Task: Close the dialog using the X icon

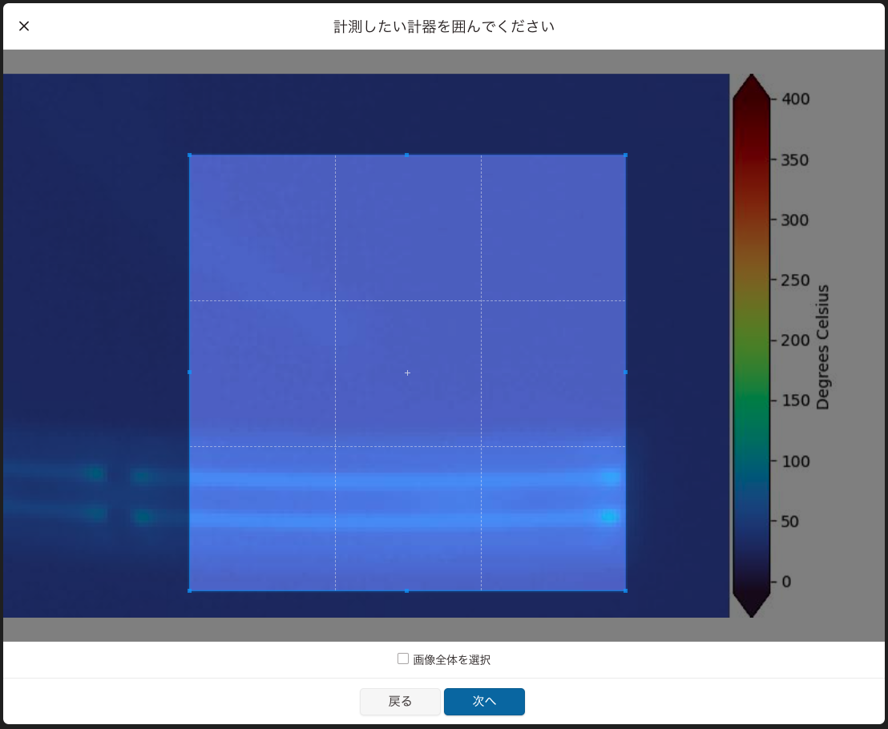Action: (x=23, y=25)
